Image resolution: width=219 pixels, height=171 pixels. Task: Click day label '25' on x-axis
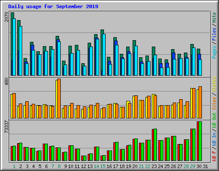pyautogui.click(x=167, y=166)
